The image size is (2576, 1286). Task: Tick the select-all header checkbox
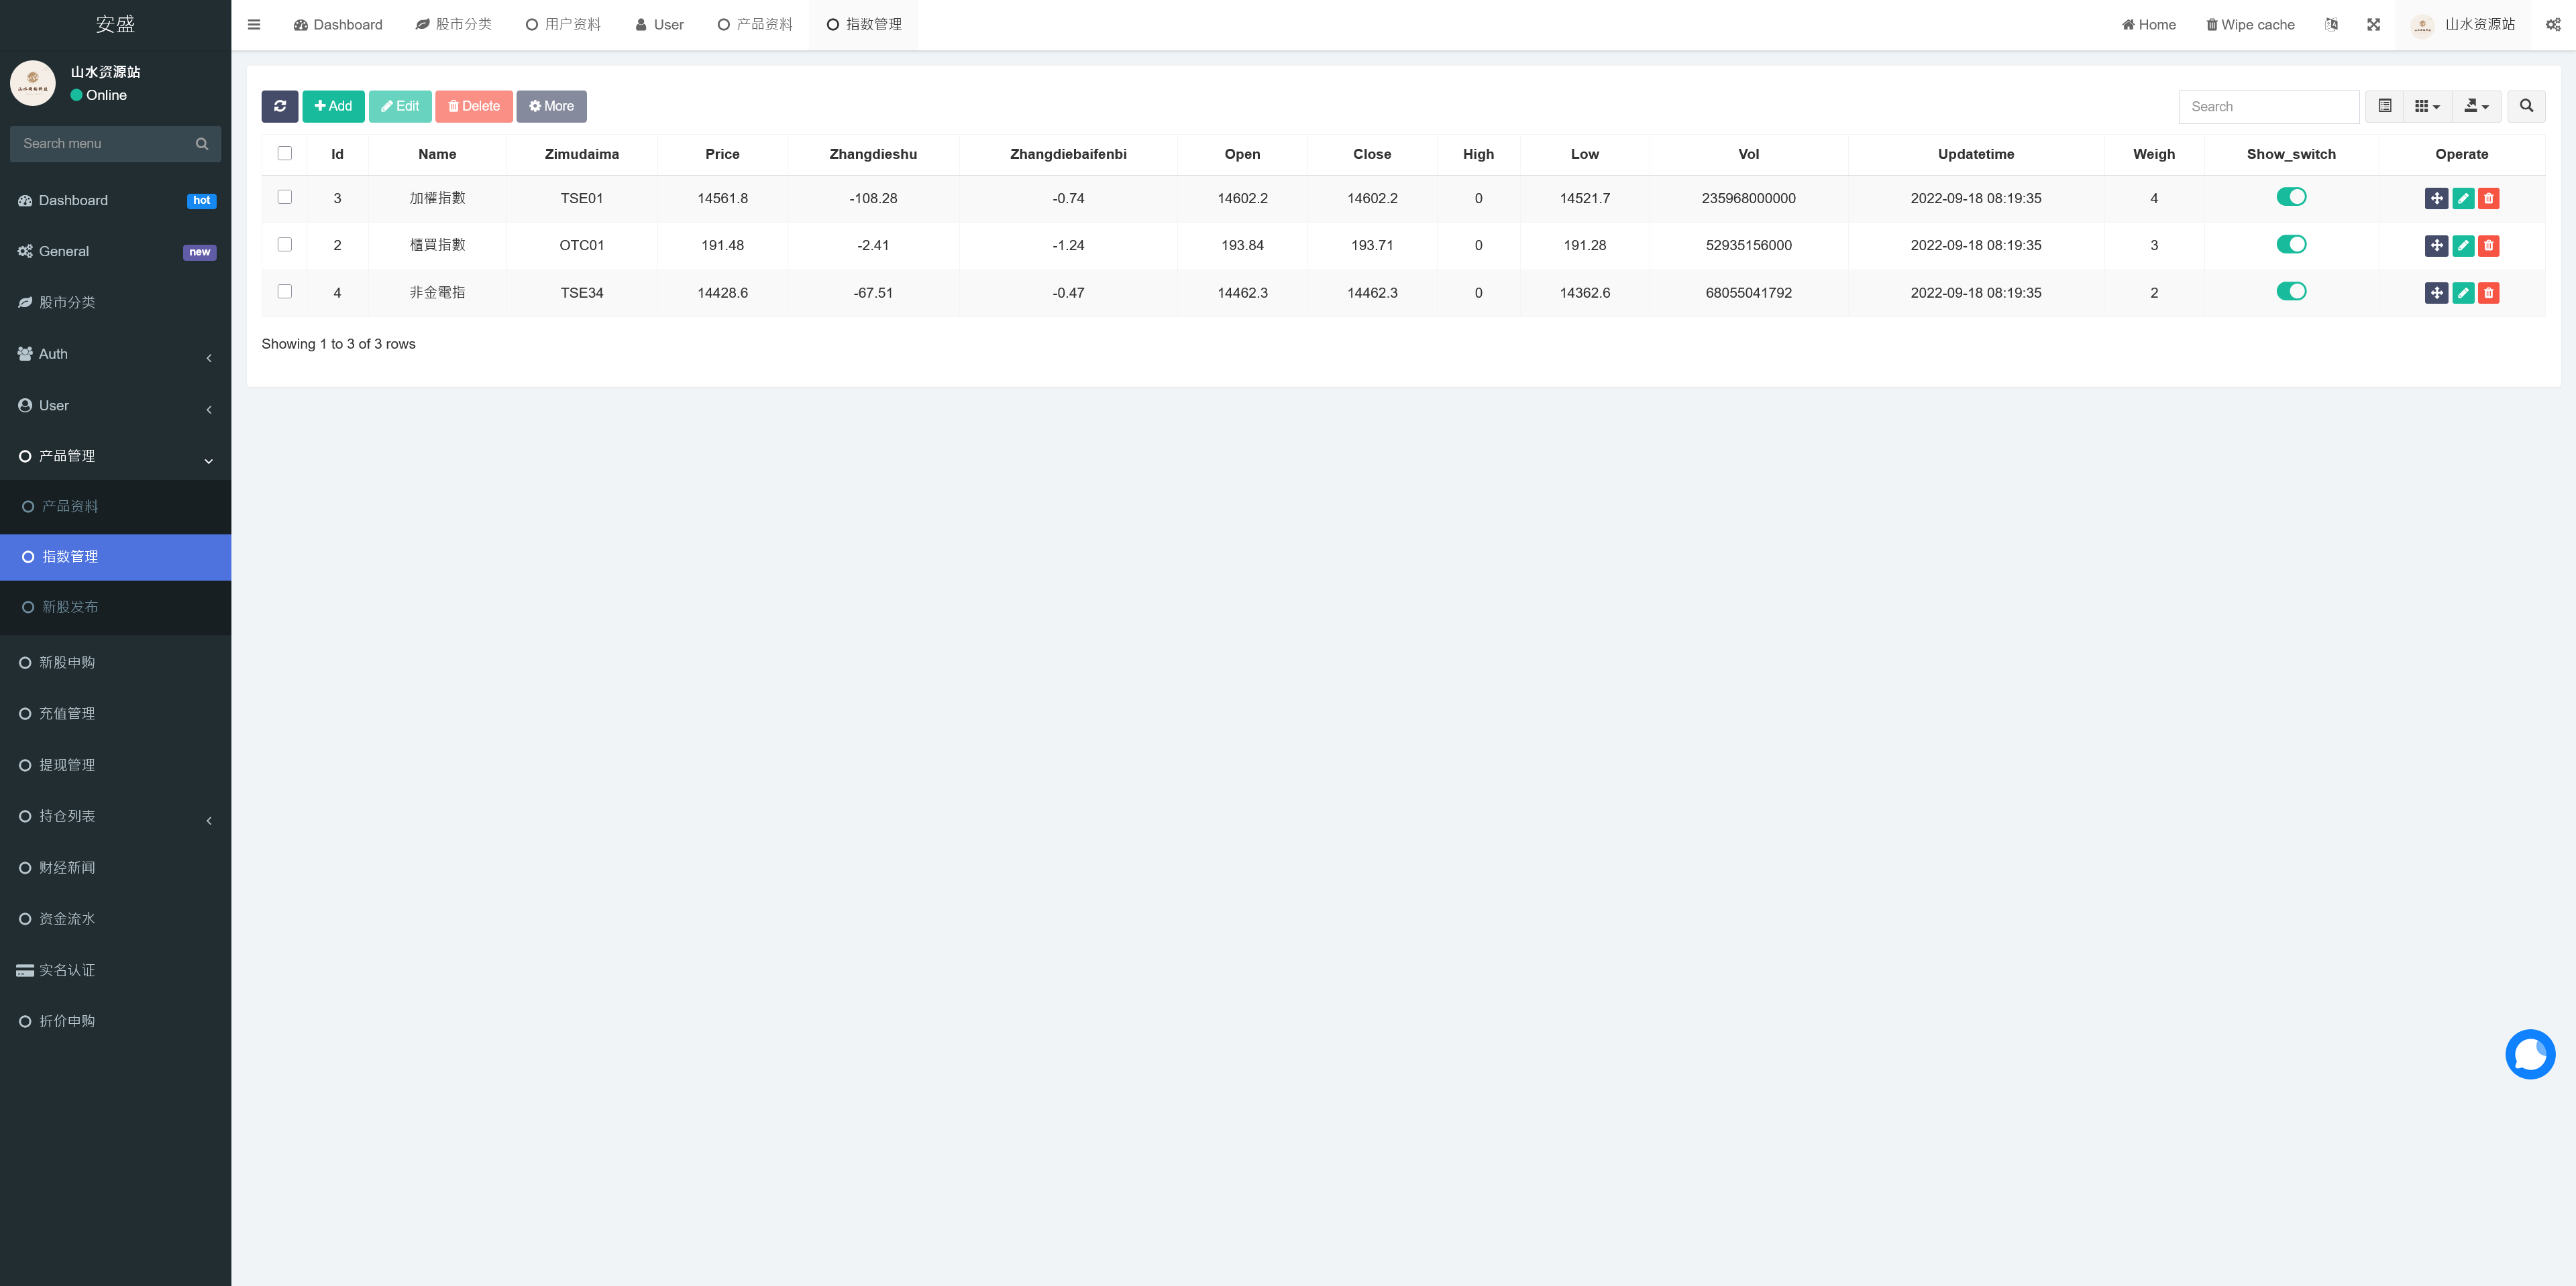[285, 154]
